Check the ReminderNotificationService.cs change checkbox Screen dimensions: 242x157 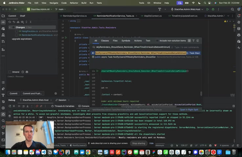click(x=16, y=35)
